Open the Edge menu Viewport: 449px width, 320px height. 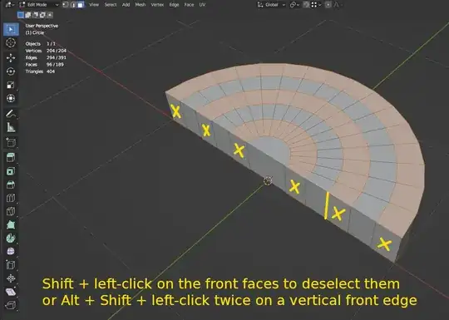tap(174, 5)
